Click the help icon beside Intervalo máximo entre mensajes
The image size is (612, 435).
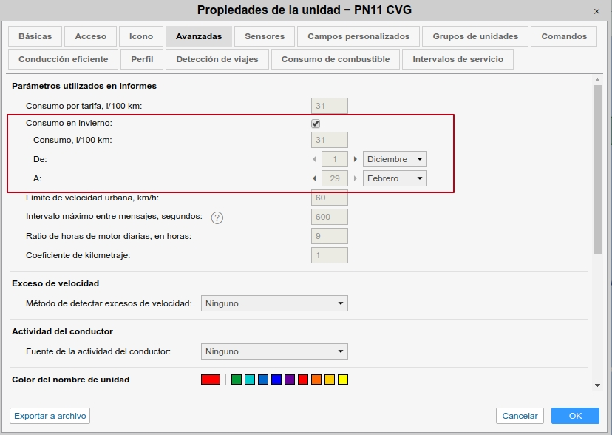tap(217, 217)
